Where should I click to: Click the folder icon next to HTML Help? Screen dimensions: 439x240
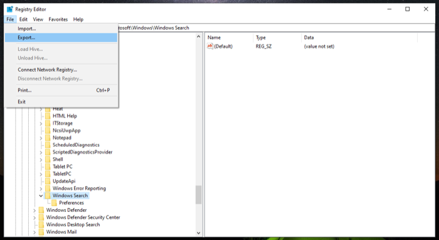48,116
